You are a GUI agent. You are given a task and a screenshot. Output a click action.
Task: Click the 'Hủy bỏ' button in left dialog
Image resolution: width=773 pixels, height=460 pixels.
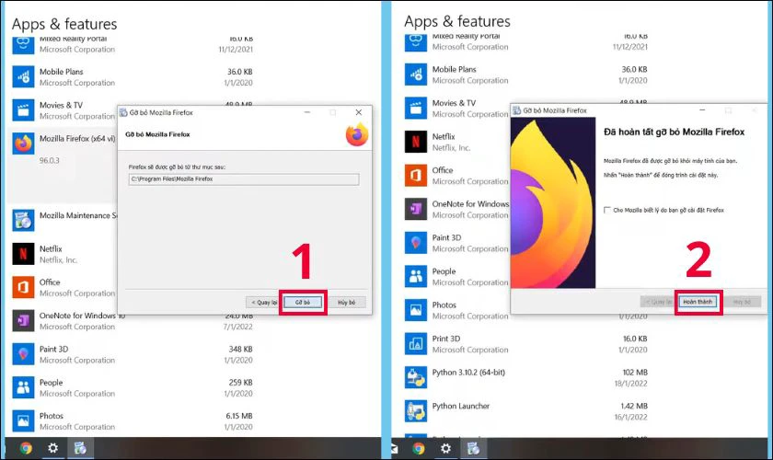(x=347, y=303)
